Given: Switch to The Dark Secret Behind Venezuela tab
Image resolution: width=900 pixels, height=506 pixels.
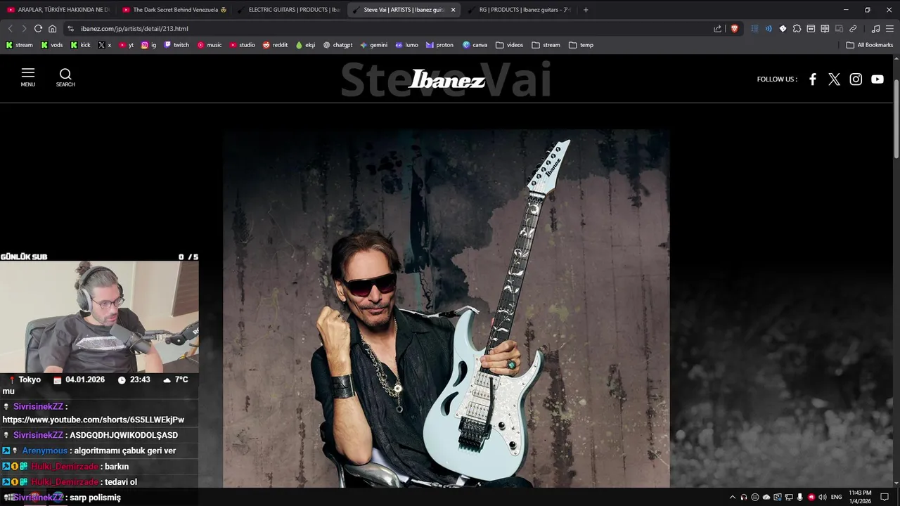Looking at the screenshot, I should [x=173, y=10].
